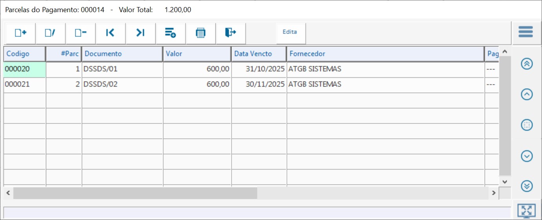The height and width of the screenshot is (220, 542).
Task: Jump to last record in toolbar
Action: click(141, 33)
